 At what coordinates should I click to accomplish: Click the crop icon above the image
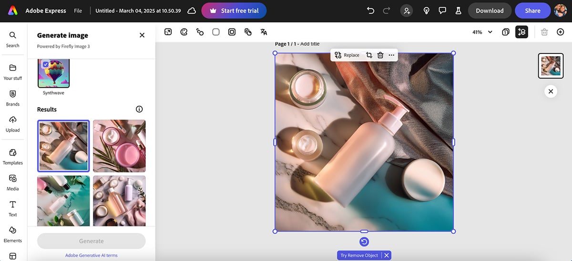click(x=369, y=55)
